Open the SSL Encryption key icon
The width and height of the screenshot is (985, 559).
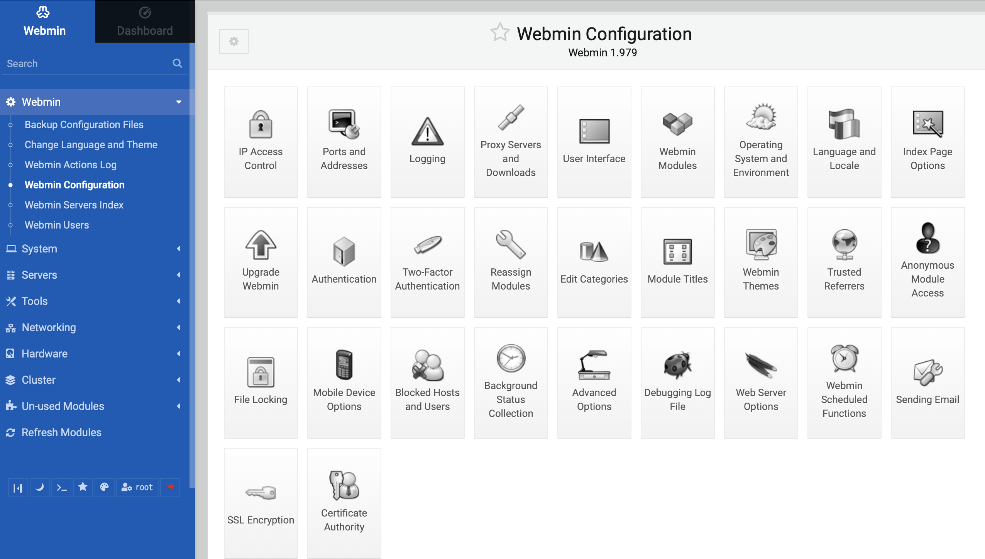(261, 493)
